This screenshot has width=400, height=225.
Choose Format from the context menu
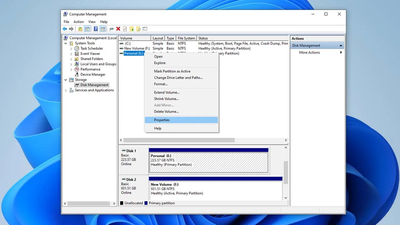point(181,84)
